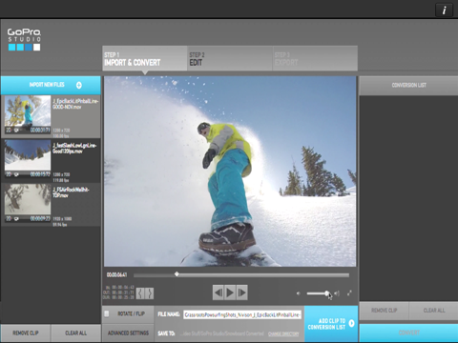Select the J_FSAirRockWallhit clip thumbnail
The height and width of the screenshot is (343, 458).
click(28, 199)
